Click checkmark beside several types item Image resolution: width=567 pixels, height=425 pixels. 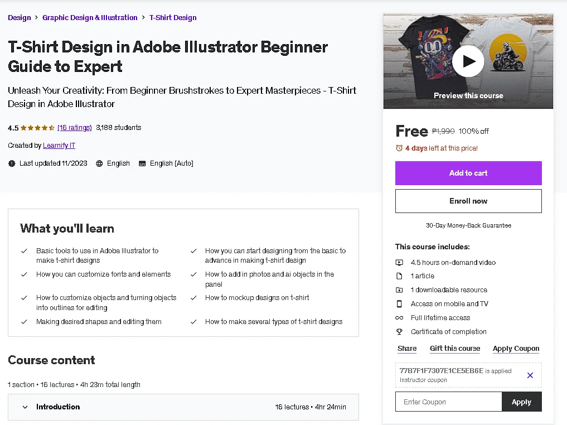pos(193,322)
